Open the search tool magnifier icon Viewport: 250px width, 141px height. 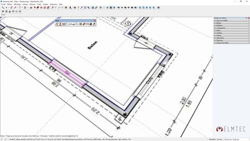pos(3,7)
